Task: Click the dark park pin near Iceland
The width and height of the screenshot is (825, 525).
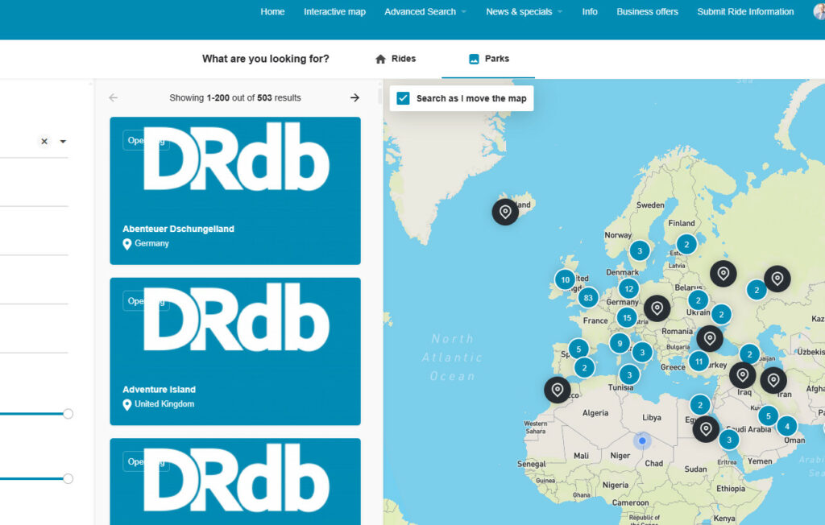Action: [x=505, y=213]
